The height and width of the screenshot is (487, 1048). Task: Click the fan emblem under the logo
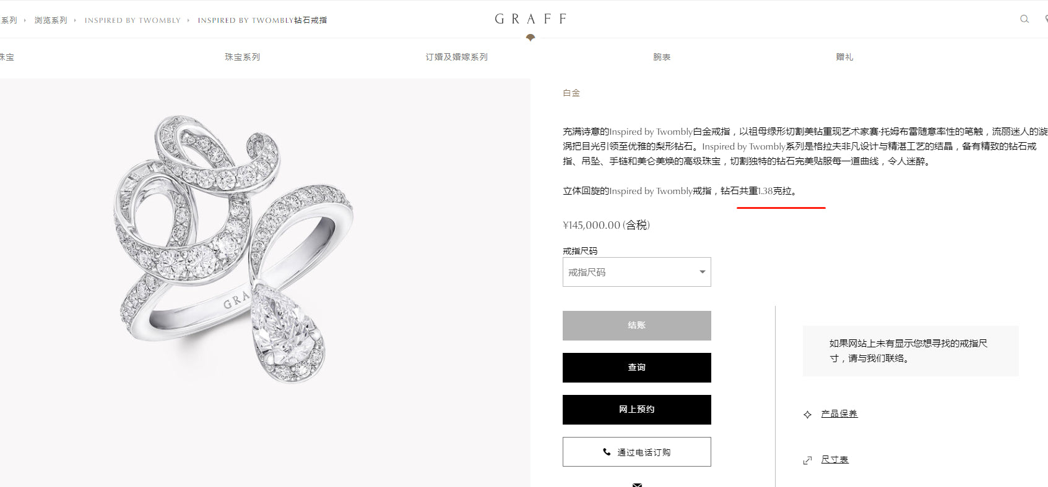pos(530,38)
